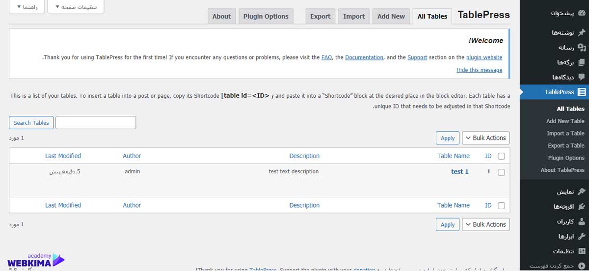Open the Plugin Options tab
Image resolution: width=589 pixels, height=271 pixels.
click(266, 16)
